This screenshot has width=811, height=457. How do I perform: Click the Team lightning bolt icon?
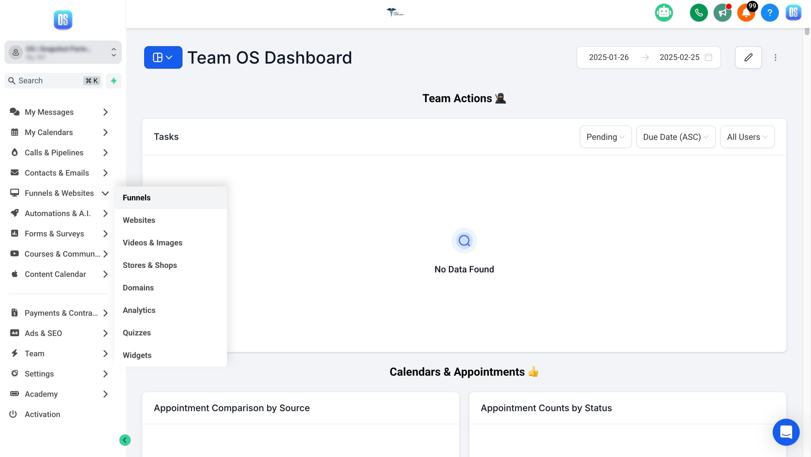coord(14,353)
